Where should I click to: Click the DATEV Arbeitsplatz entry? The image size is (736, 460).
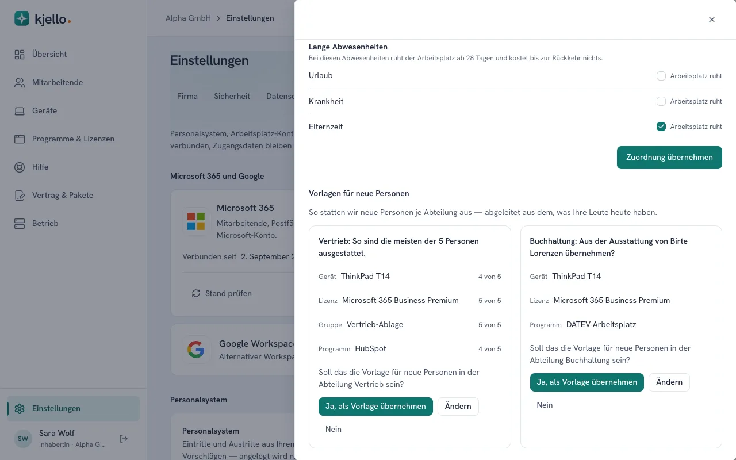(x=601, y=325)
